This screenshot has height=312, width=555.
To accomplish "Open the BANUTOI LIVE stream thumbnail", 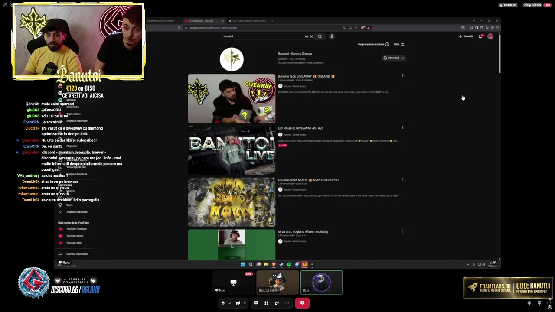I will [x=232, y=150].
